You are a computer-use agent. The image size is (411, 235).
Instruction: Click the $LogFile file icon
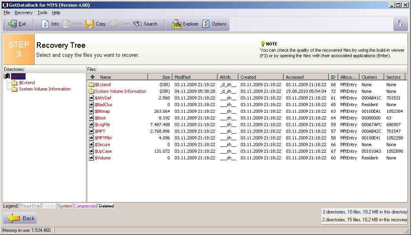[x=91, y=125]
